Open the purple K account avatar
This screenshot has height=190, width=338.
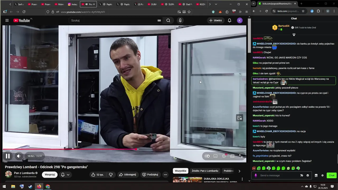[240, 20]
